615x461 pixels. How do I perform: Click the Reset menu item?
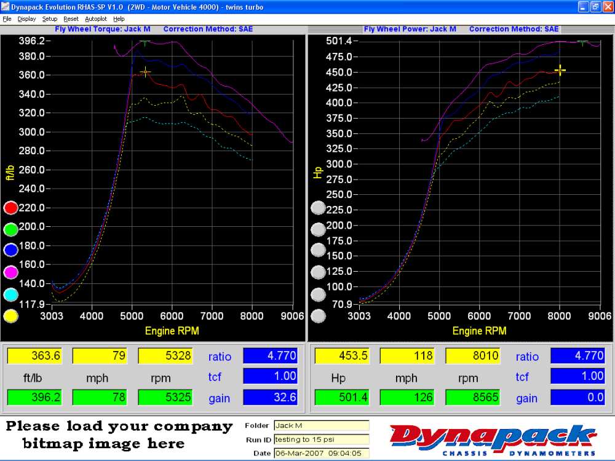tap(71, 19)
